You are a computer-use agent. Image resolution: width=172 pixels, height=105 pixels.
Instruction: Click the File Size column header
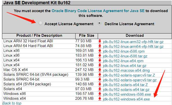[87, 36]
